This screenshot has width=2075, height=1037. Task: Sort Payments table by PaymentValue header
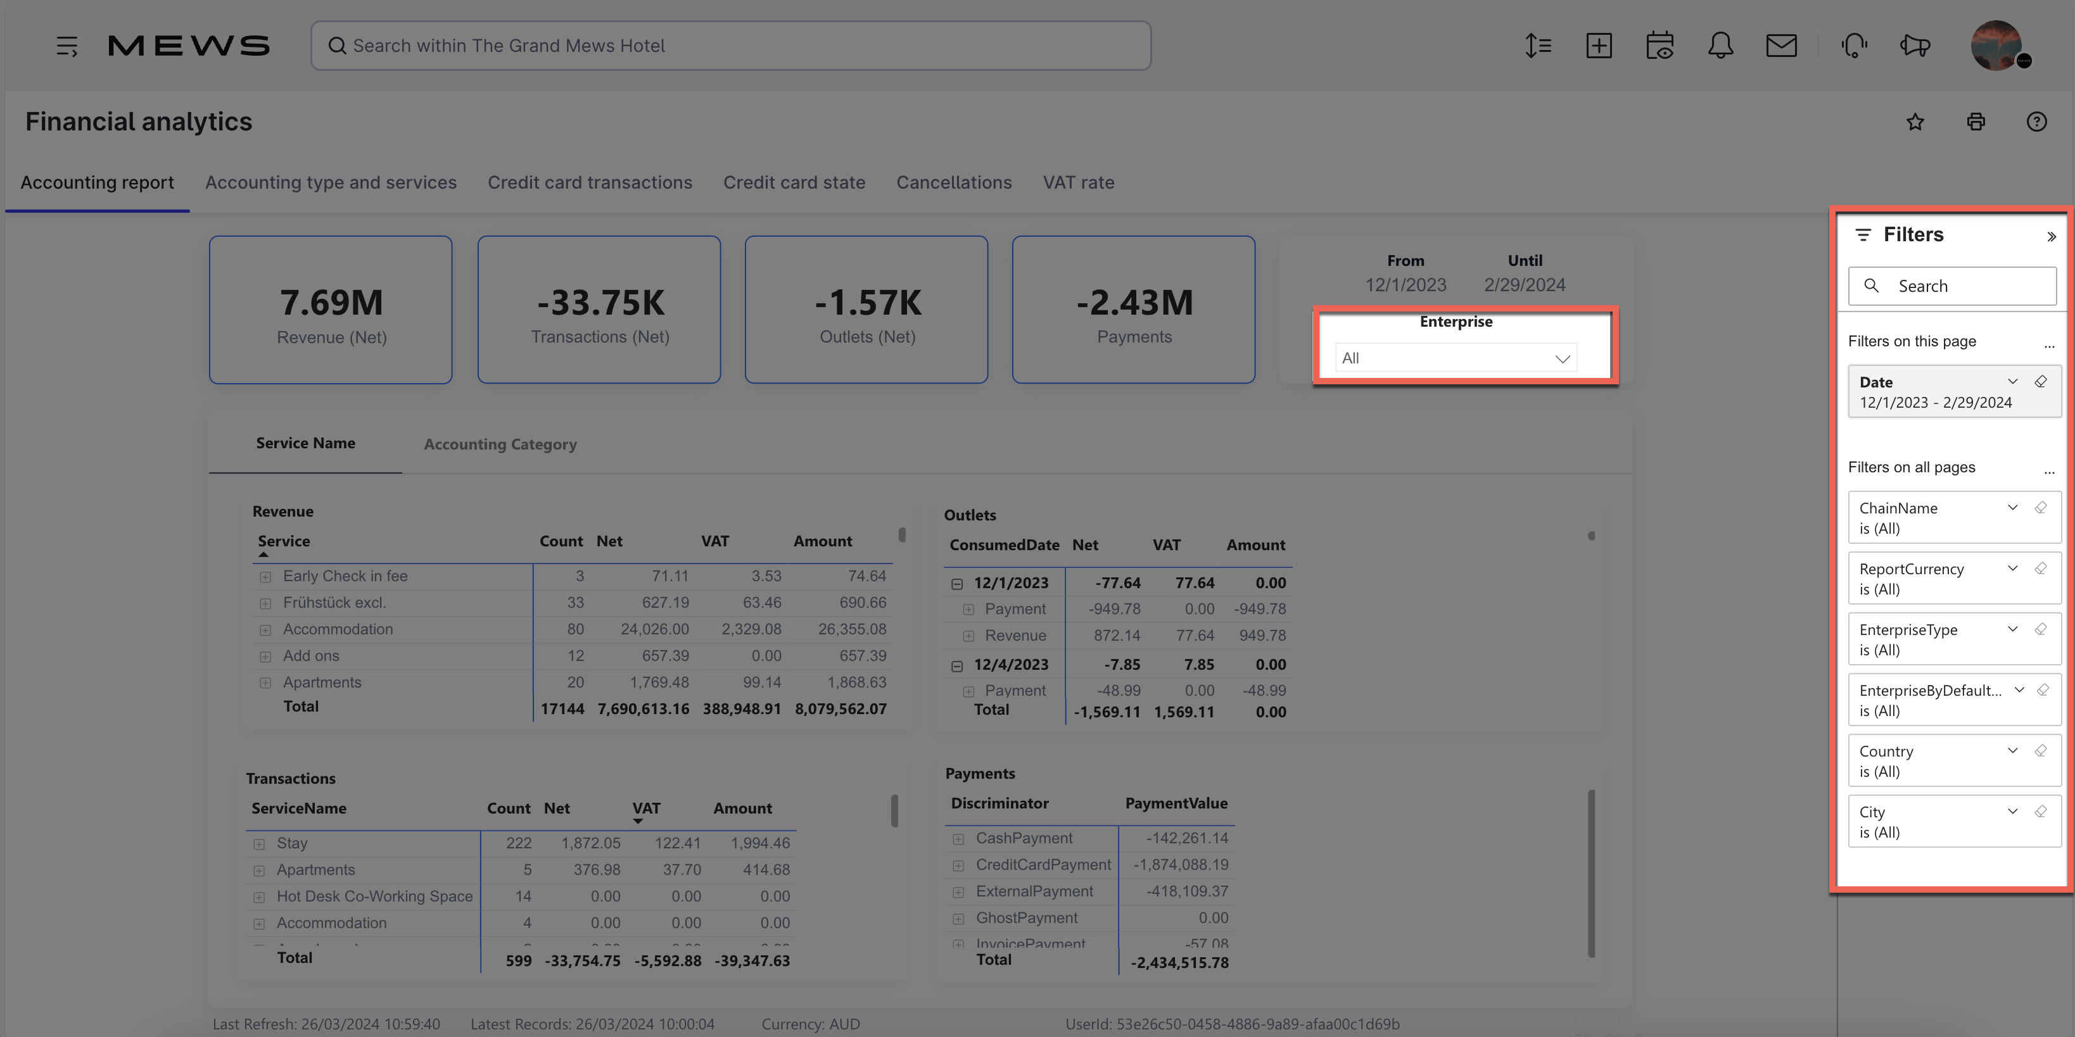coord(1176,803)
